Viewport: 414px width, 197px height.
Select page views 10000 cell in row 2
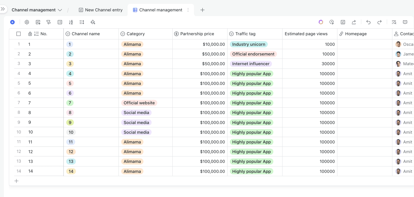(x=310, y=54)
